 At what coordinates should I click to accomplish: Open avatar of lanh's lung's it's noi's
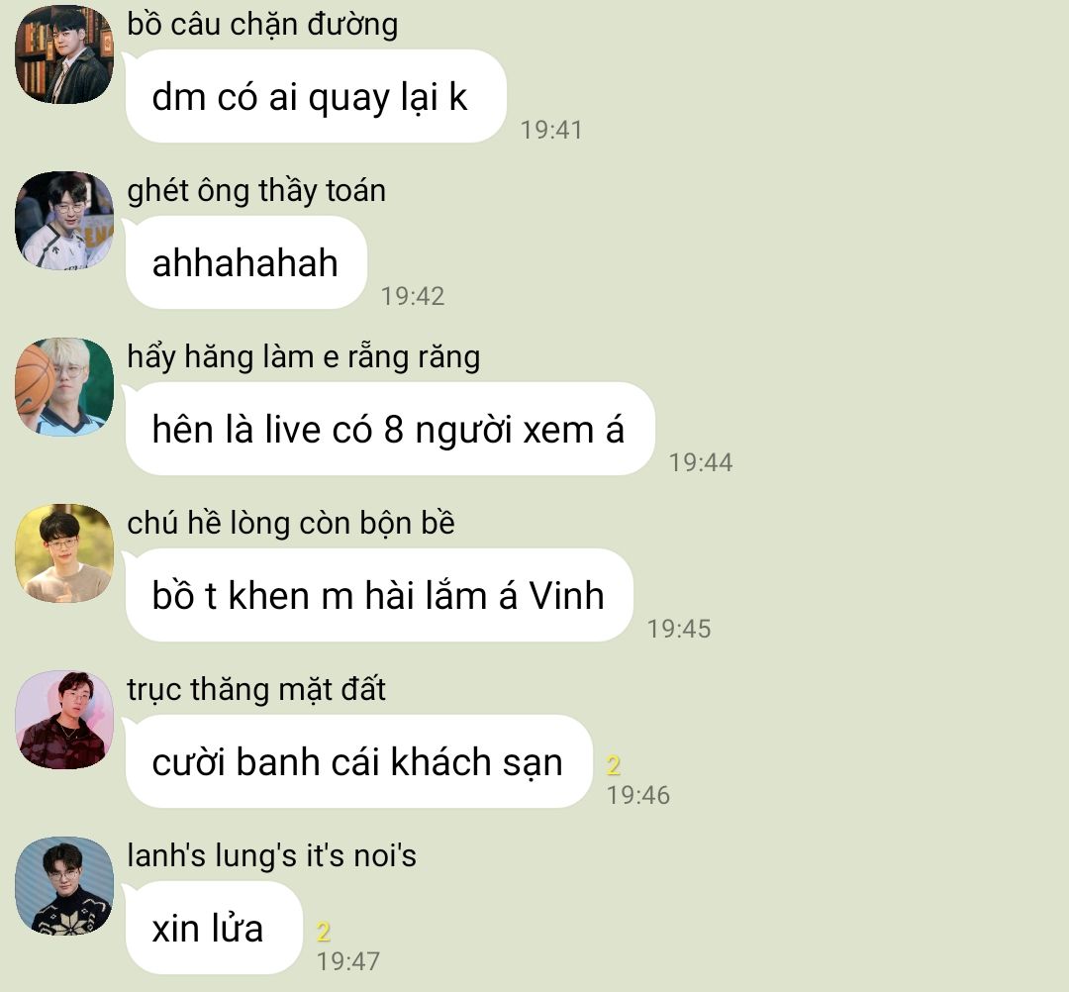tap(64, 886)
